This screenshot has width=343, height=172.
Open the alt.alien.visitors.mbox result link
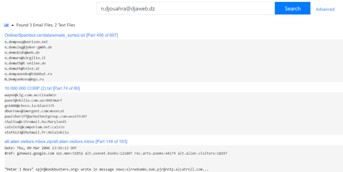click(x=66, y=141)
